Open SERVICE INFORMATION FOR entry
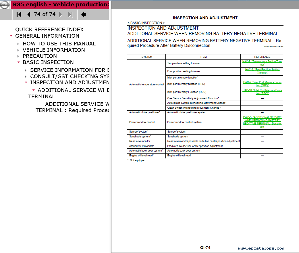Screen dimensions: 299x253 [70, 70]
